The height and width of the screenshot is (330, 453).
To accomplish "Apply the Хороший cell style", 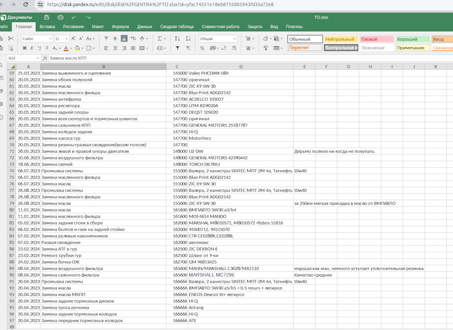I will 412,39.
